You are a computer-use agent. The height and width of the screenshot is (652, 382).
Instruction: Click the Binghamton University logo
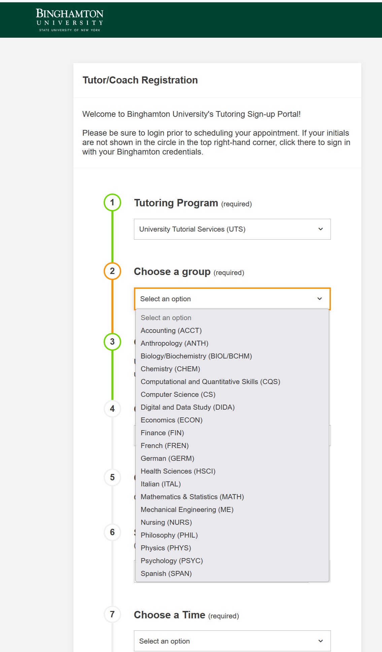(x=70, y=20)
